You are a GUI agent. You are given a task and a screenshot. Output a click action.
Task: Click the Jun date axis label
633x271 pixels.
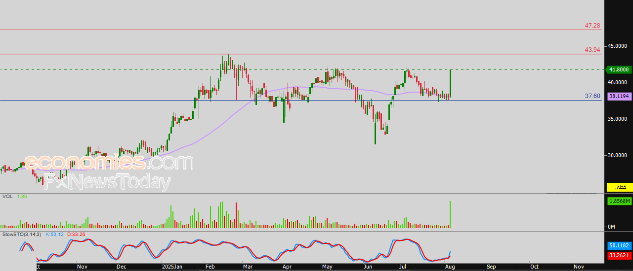point(368,267)
